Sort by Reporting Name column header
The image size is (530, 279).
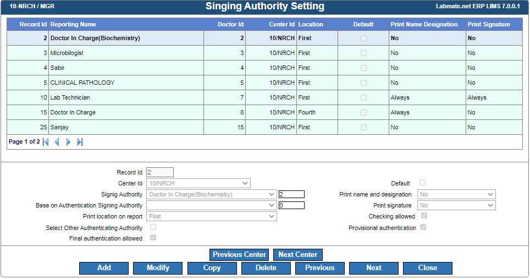click(73, 24)
